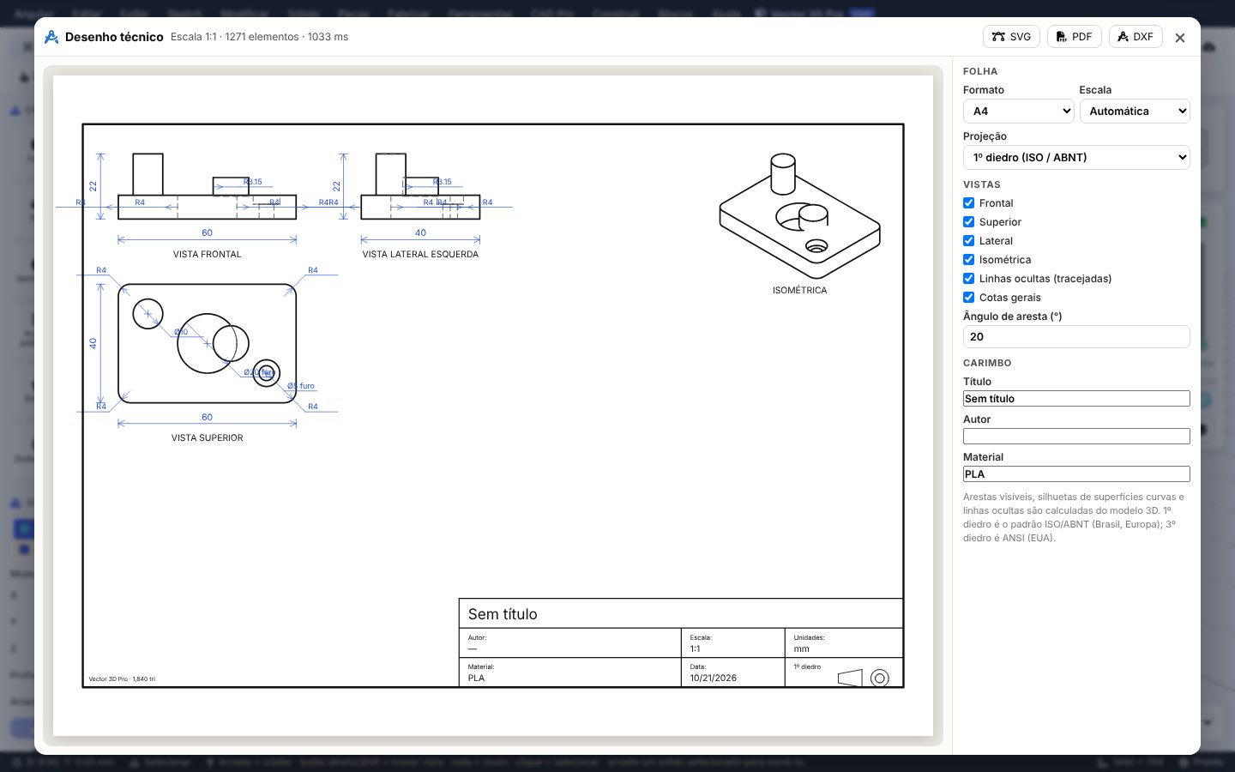Open the Projeção dropdown (1º diedro)
1235x772 pixels.
(x=1076, y=158)
